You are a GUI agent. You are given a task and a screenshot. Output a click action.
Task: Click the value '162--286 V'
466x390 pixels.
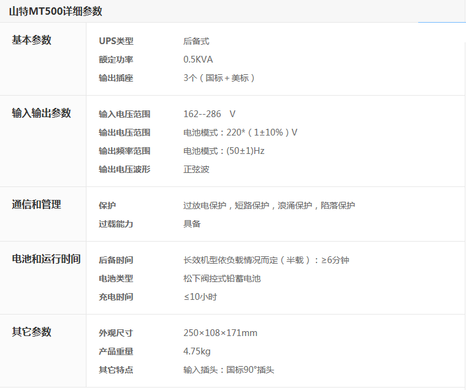point(209,114)
